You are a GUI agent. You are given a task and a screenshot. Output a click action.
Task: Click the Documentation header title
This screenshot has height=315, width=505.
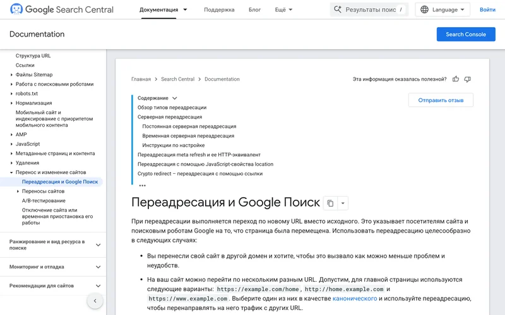click(x=37, y=34)
